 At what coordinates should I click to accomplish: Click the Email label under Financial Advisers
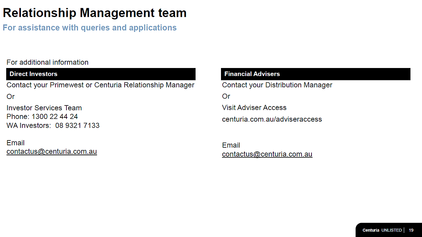231,145
